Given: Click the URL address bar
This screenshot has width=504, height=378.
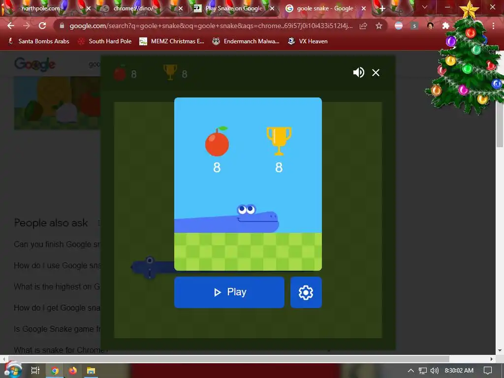Looking at the screenshot, I should 211,26.
